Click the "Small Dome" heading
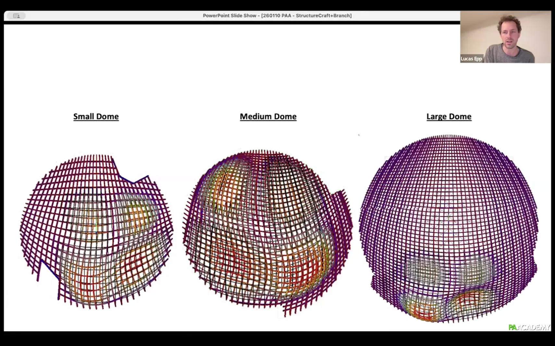Viewport: 555px width, 346px height. coord(96,117)
